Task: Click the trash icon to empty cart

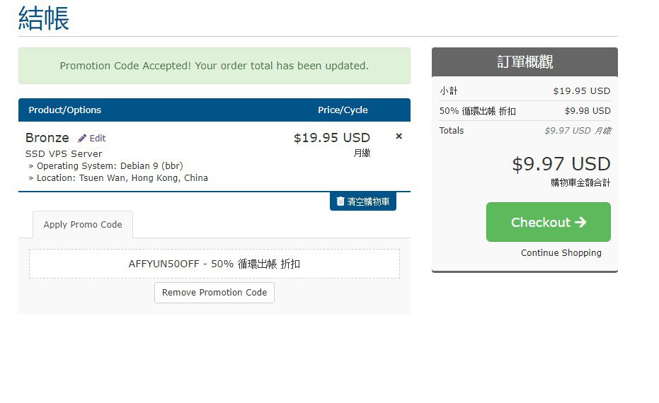Action: click(x=340, y=201)
